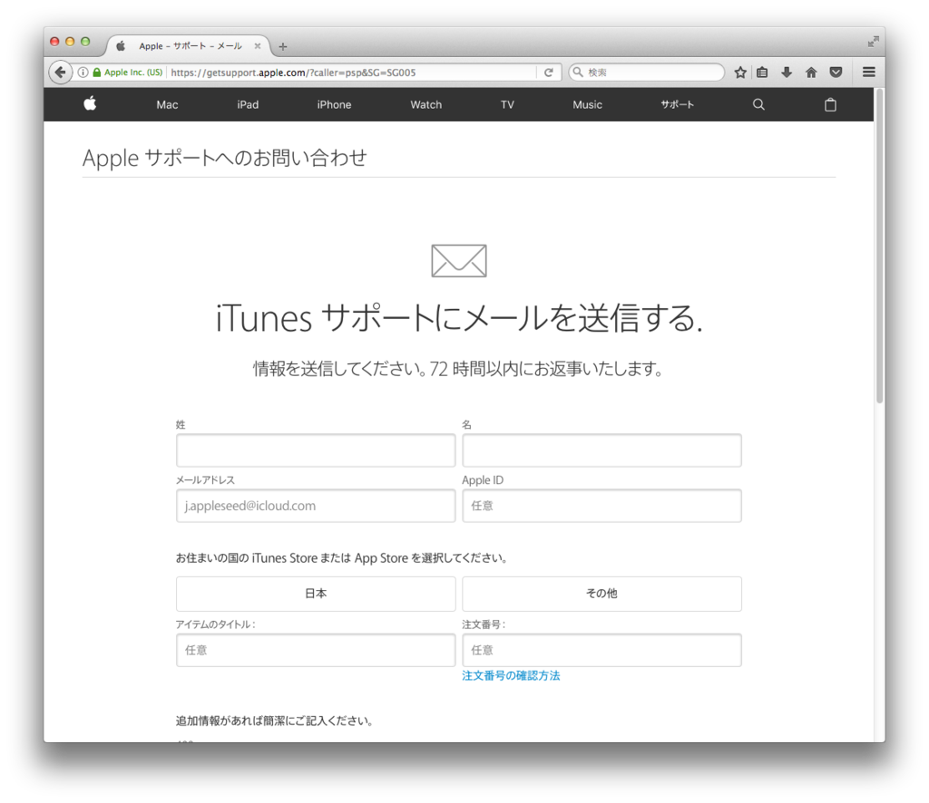Viewport: 929px width, 803px height.
Task: Click the envelope mail icon
Action: pos(458,260)
